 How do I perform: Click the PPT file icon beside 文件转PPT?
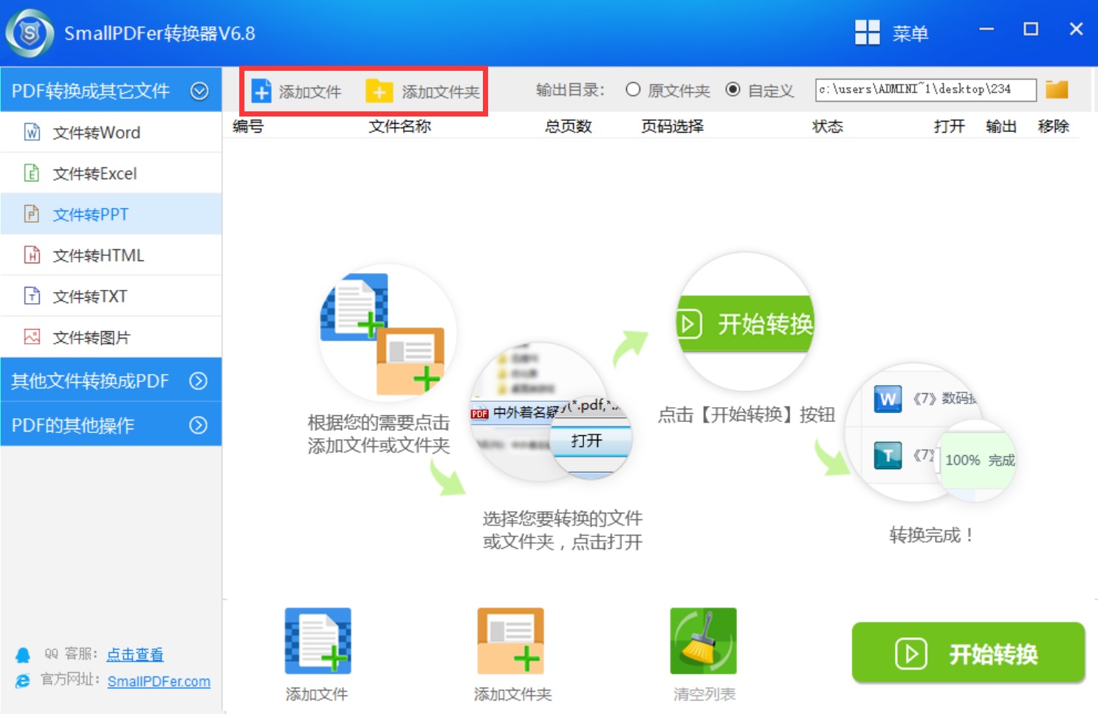32,214
